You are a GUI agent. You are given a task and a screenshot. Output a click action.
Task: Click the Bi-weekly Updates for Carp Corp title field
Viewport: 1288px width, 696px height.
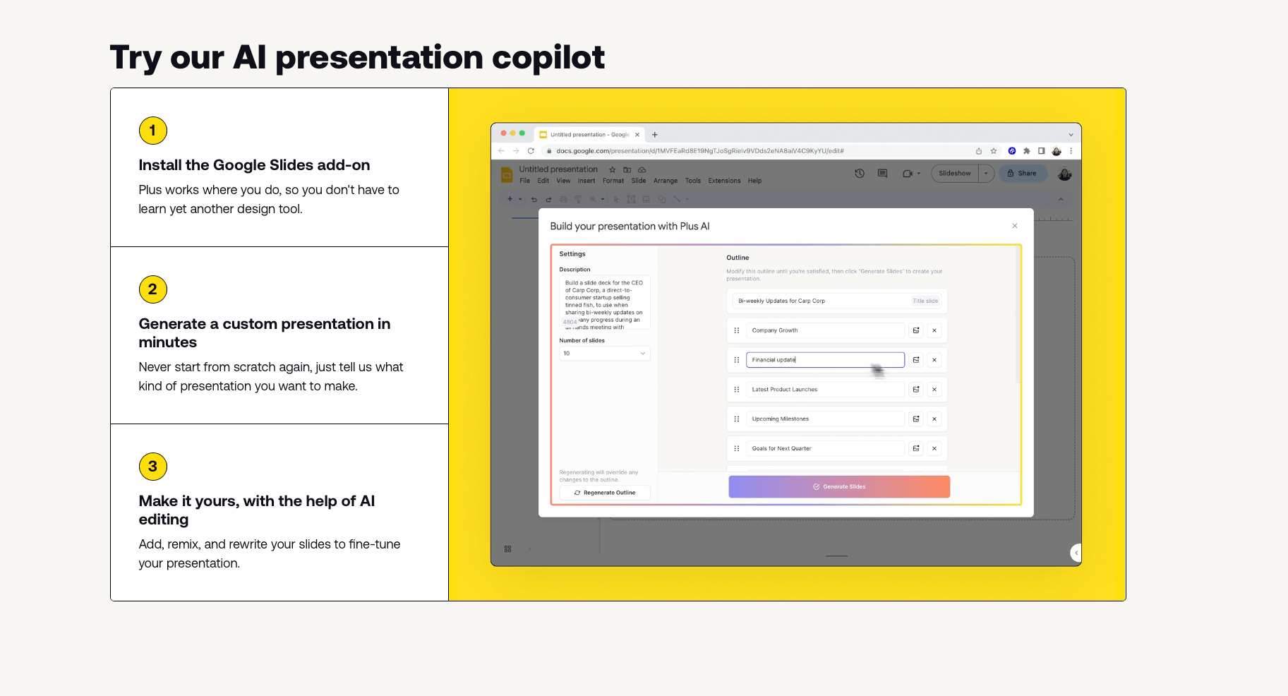(x=836, y=301)
